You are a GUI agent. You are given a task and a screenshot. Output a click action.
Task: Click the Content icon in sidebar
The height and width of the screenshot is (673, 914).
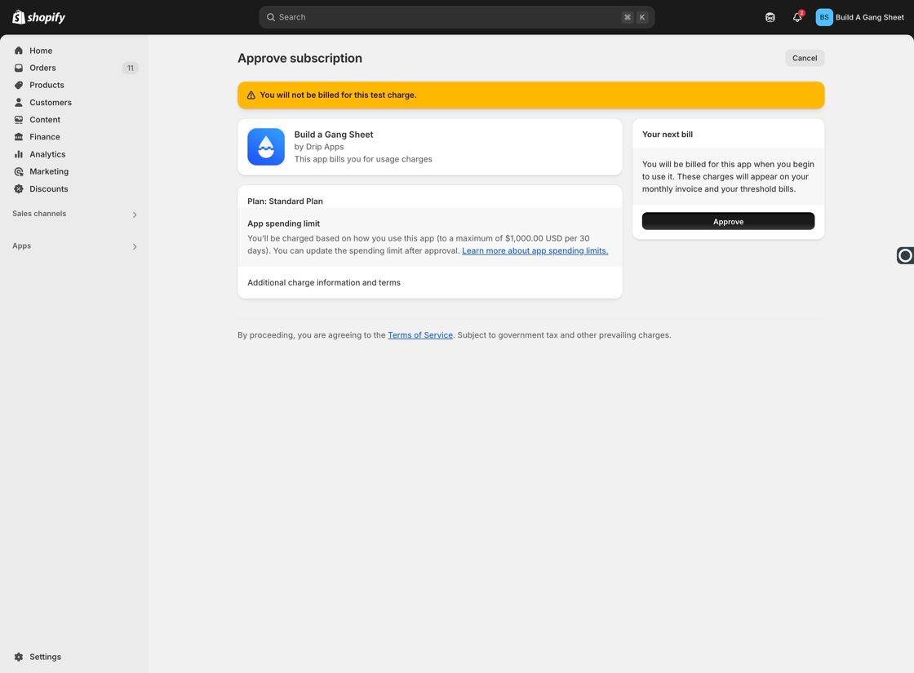(x=19, y=119)
